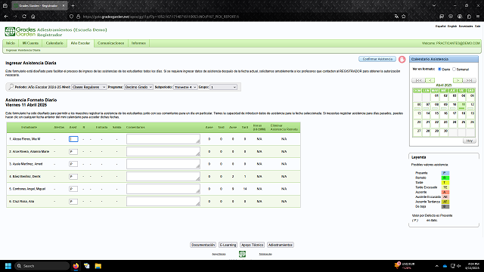Open the Programa Decimo Grado dropdown
The height and width of the screenshot is (272, 484).
coord(138,87)
